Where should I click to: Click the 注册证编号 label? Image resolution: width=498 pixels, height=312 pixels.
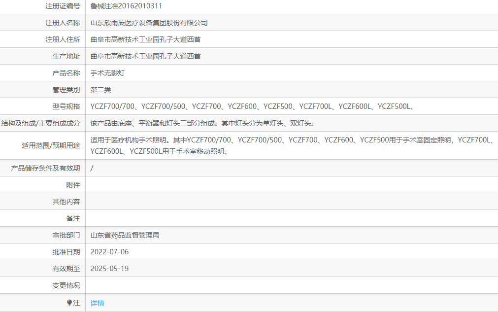point(63,6)
